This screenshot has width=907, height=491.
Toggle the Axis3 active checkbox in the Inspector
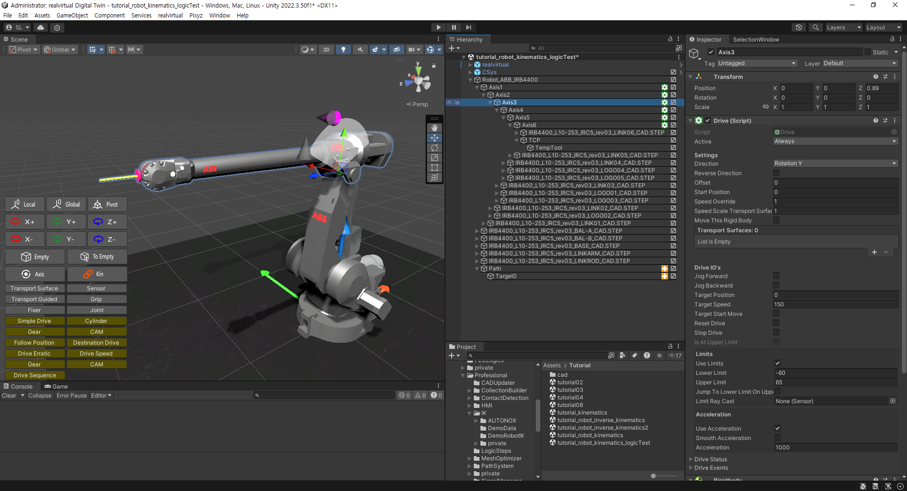click(x=711, y=52)
